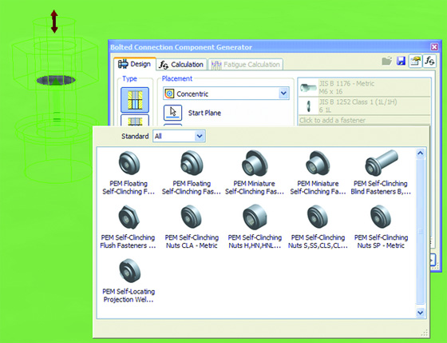The width and height of the screenshot is (447, 343).
Task: Select the through-all hole Type button
Action: (135, 100)
